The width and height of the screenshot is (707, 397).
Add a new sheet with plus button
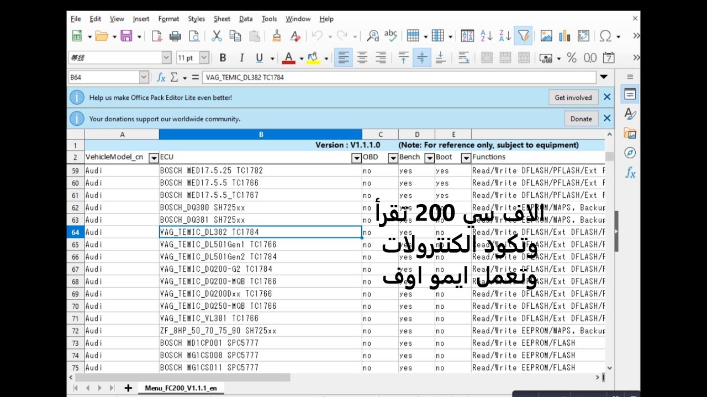tap(128, 388)
